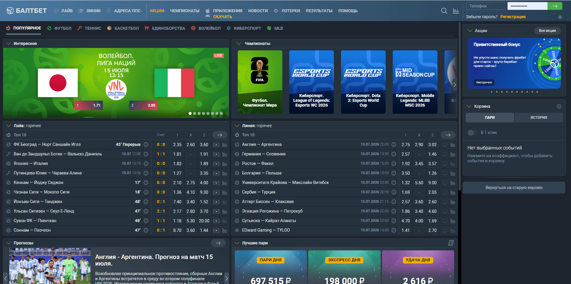Screen dimensions: 571x284
Task: Select first pagination dot under bonus banner
Action: 492,92
